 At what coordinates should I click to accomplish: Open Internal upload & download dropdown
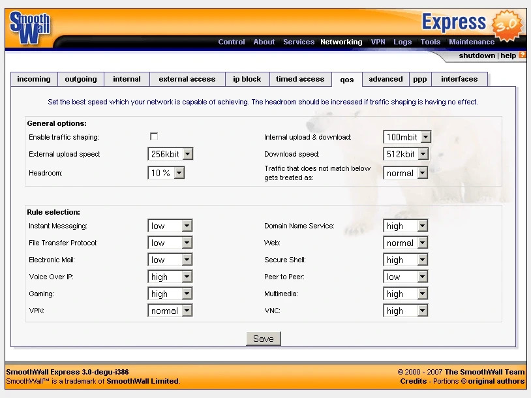tap(406, 137)
